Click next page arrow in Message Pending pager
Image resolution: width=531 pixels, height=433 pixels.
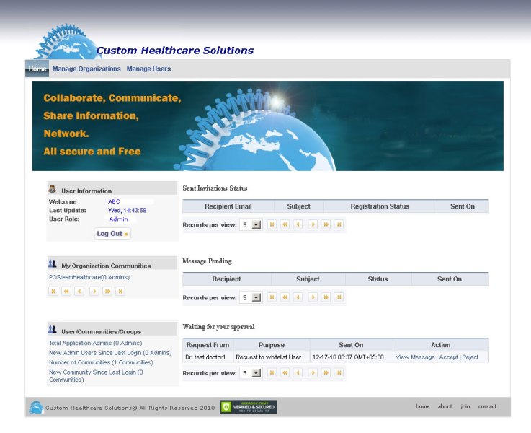point(313,297)
